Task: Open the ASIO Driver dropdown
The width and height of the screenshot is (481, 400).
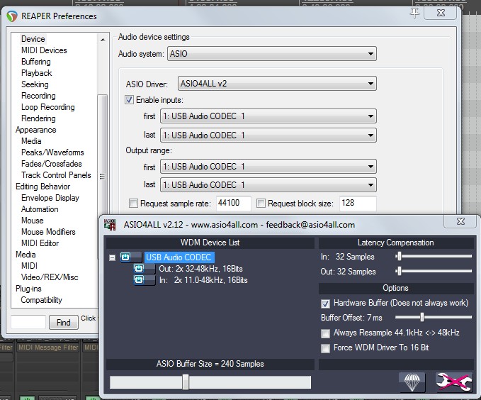Action: [277, 84]
